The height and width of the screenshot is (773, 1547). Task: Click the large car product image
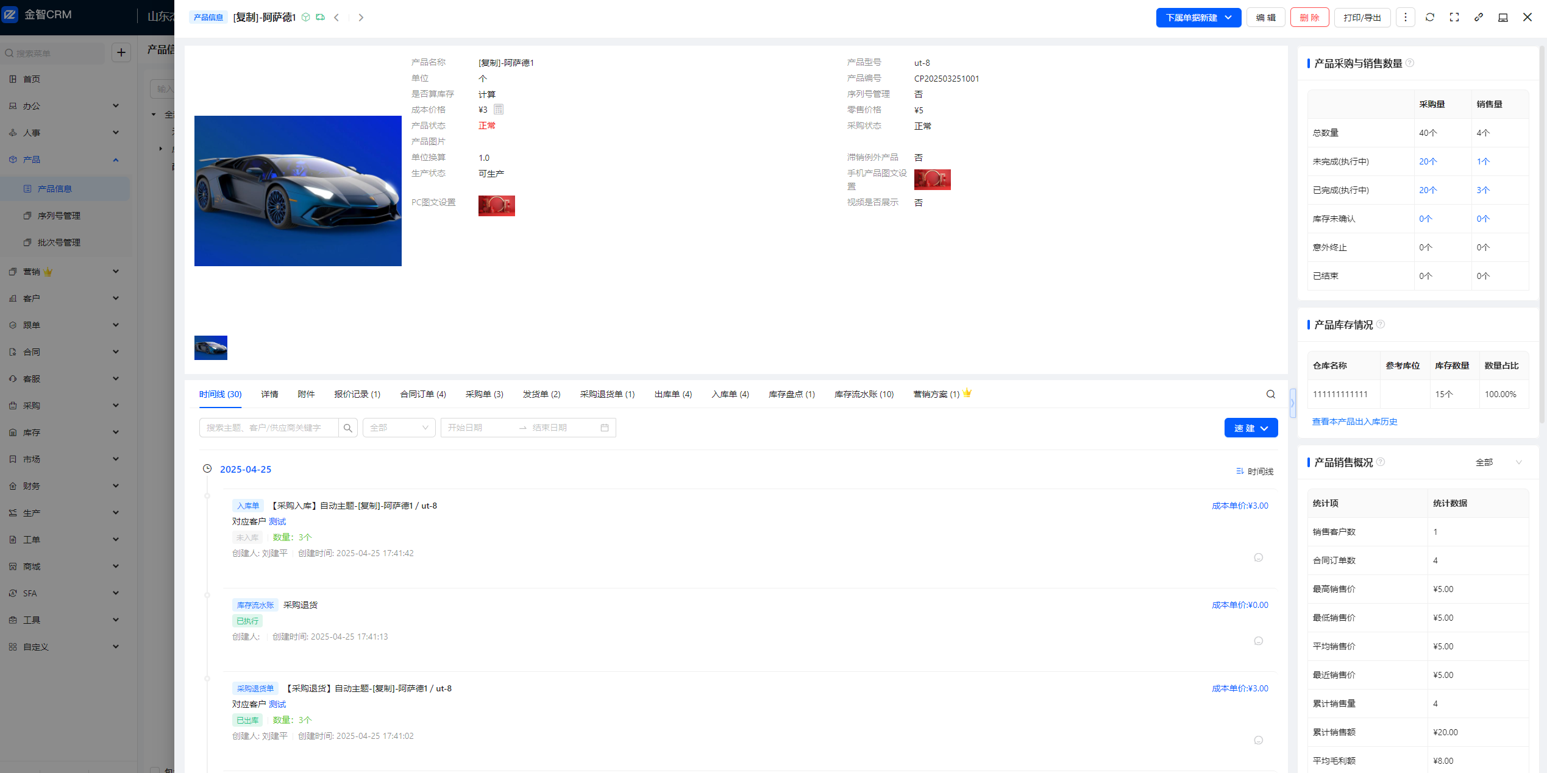click(x=298, y=191)
